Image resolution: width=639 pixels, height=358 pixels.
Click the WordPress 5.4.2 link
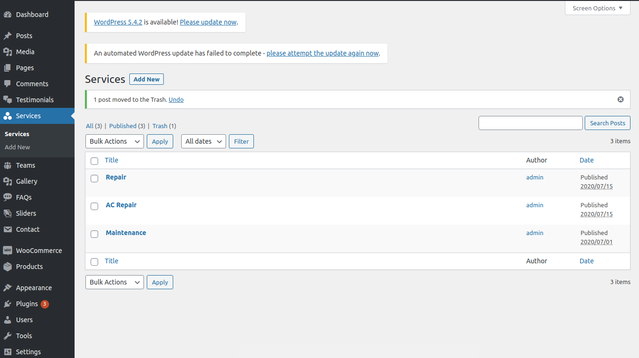coord(118,22)
